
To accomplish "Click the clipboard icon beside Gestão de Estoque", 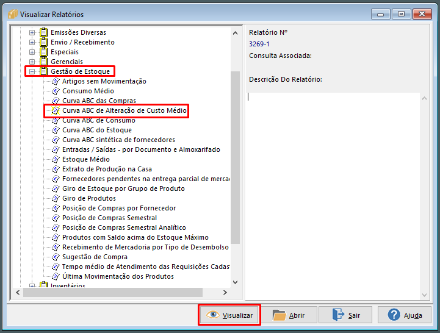I will (x=43, y=71).
